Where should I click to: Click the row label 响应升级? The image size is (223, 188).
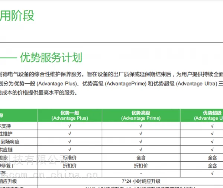point(9,181)
